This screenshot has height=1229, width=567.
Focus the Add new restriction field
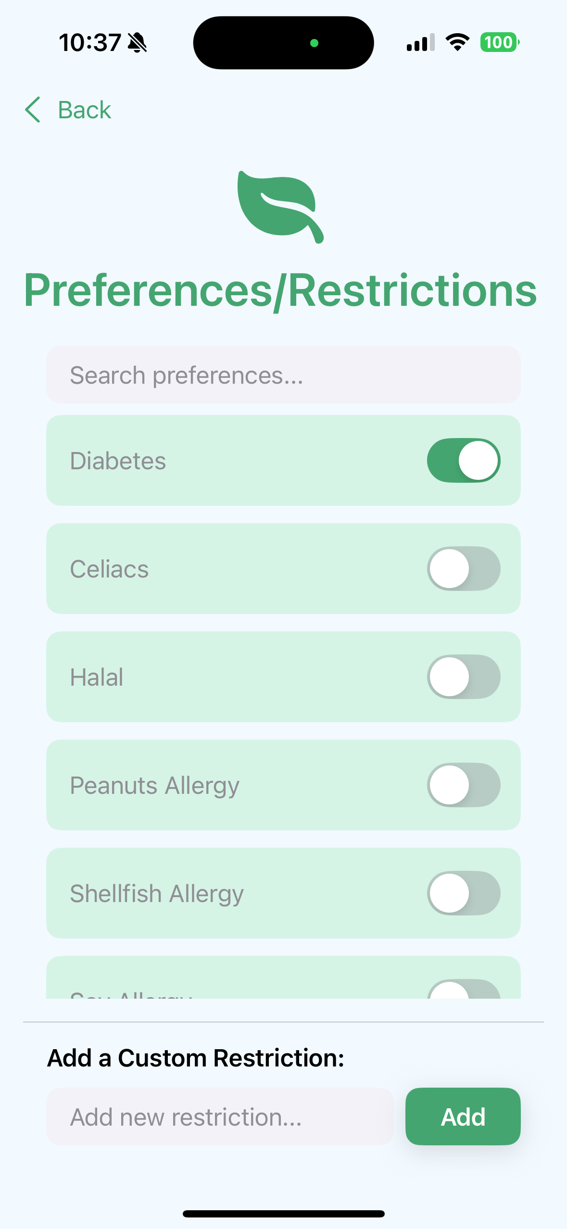pos(220,1116)
